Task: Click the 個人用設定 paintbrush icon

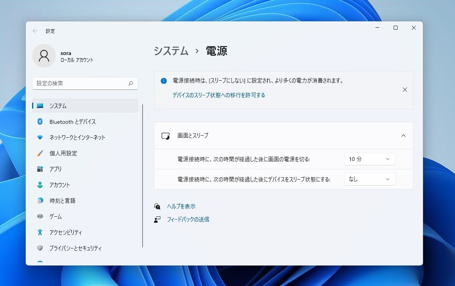Action: 40,153
